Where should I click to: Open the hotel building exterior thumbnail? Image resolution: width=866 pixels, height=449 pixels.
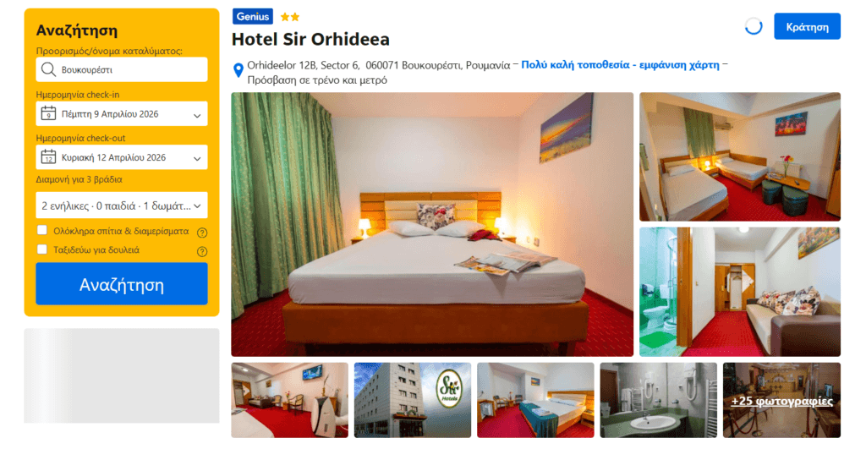[x=413, y=401]
